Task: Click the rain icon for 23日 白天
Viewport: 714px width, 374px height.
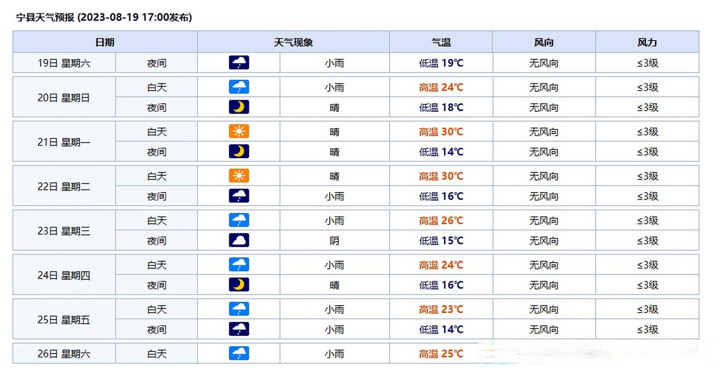Action: pyautogui.click(x=239, y=220)
